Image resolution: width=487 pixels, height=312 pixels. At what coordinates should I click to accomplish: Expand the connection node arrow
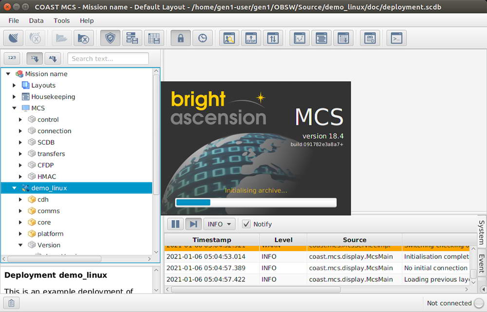pos(20,131)
